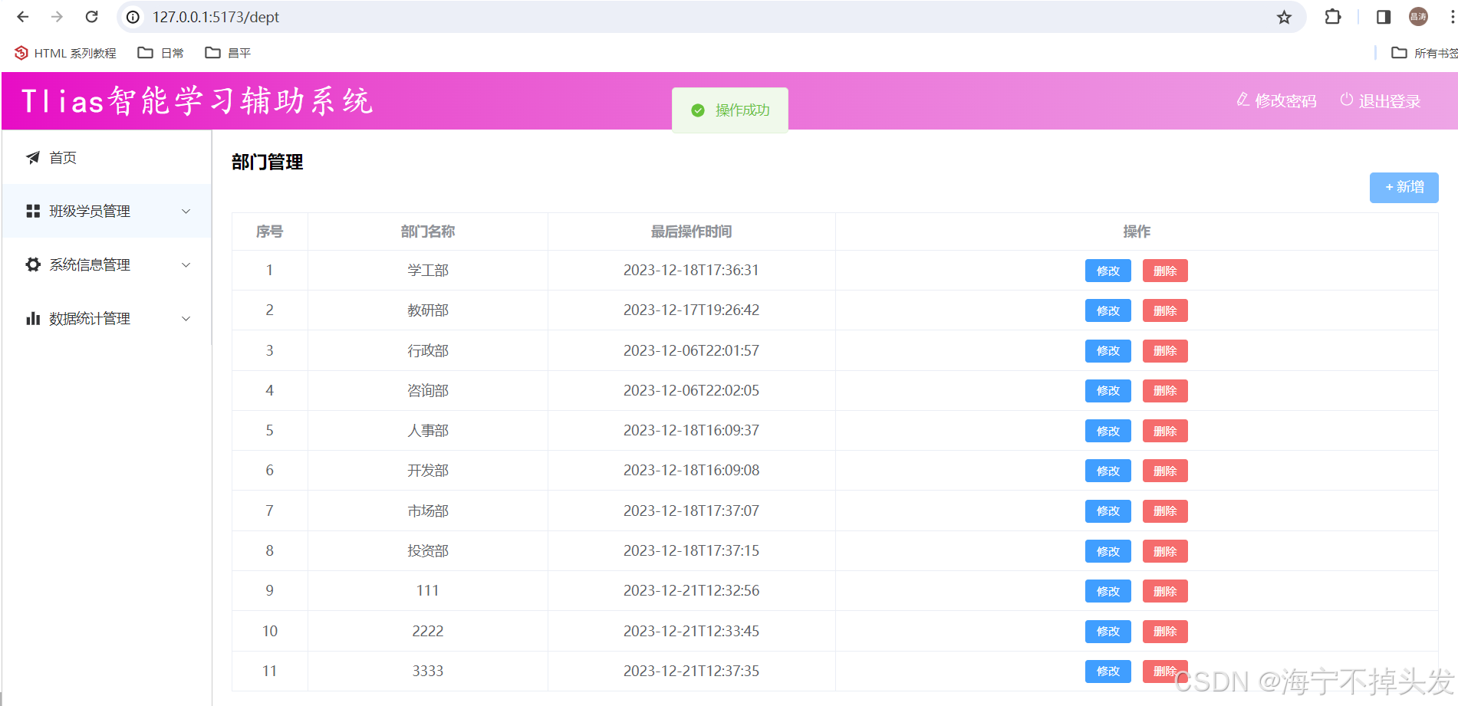The width and height of the screenshot is (1458, 706).
Task: Reload the page with refresh icon
Action: [x=91, y=17]
